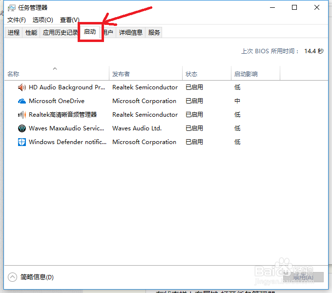
Task: Click the 上次 BIOS 所用时间 label
Action: coord(270,51)
